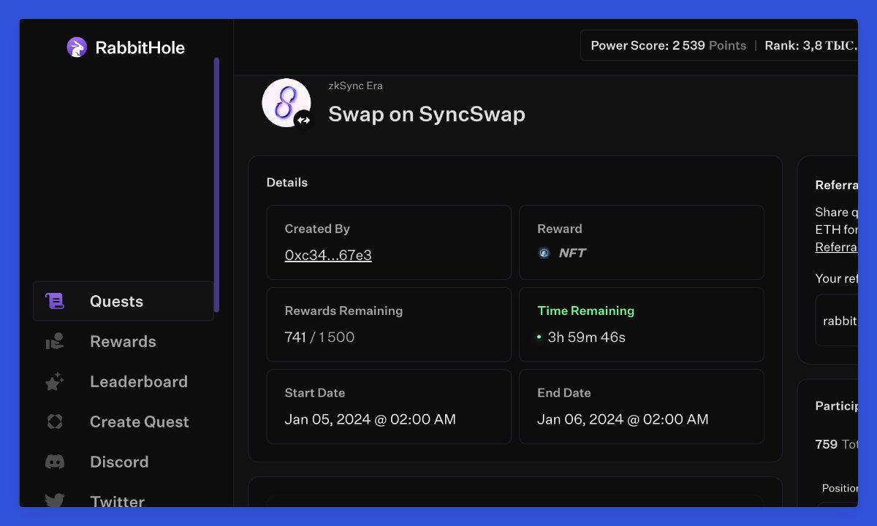Click the sidebar vertical scrollbar
This screenshot has height=526, width=877.
pyautogui.click(x=216, y=185)
